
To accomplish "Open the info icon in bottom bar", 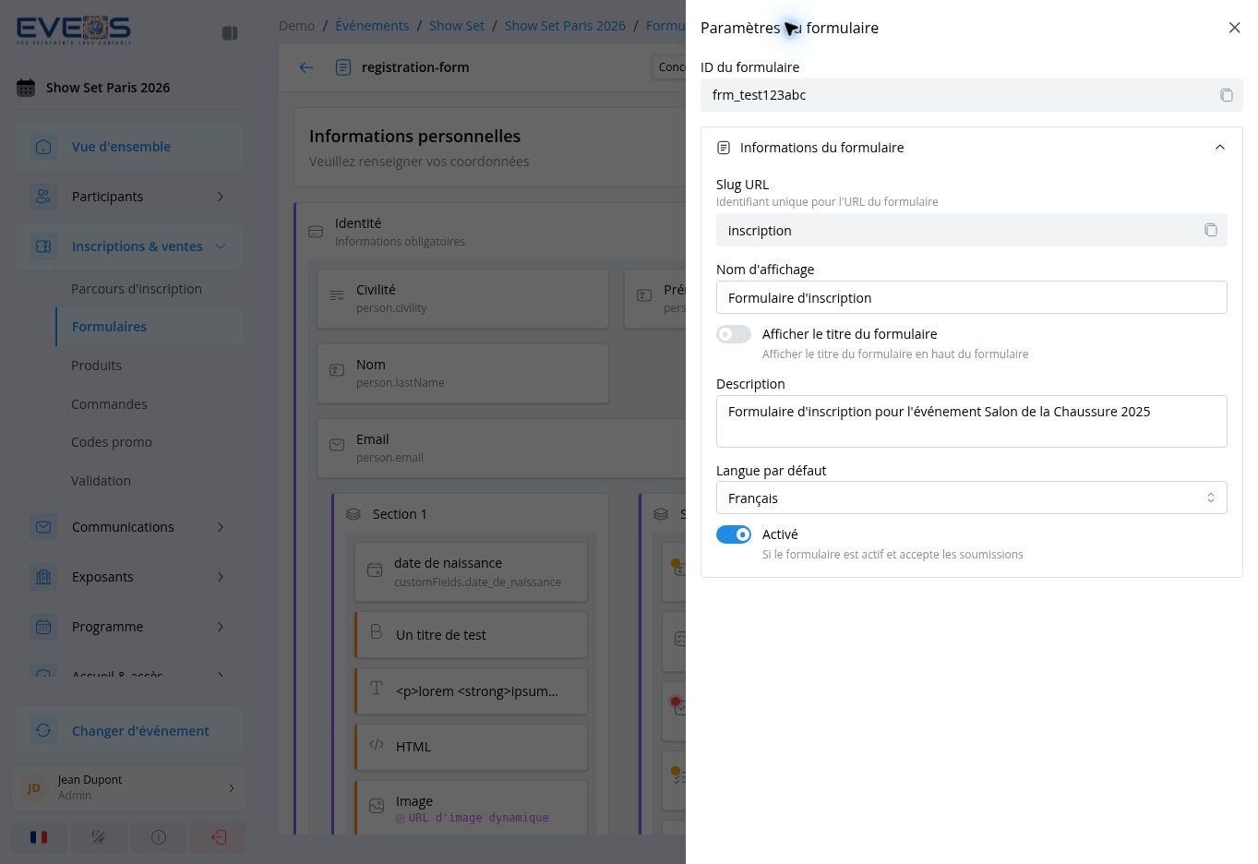I will 159,837.
